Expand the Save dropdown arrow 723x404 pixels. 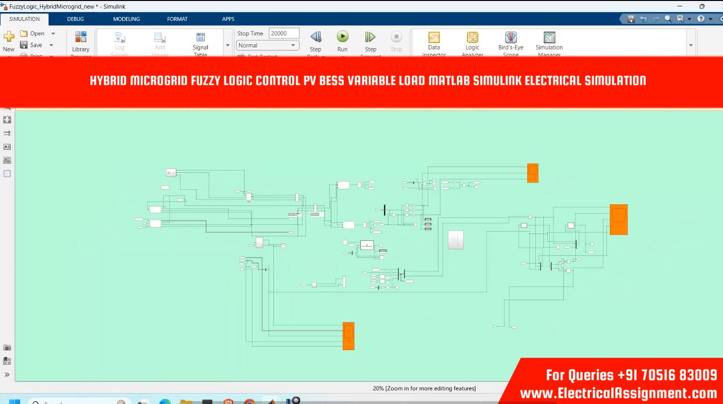click(51, 45)
